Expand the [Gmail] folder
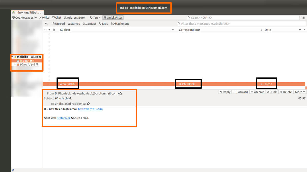The image size is (307, 172). (x=15, y=64)
